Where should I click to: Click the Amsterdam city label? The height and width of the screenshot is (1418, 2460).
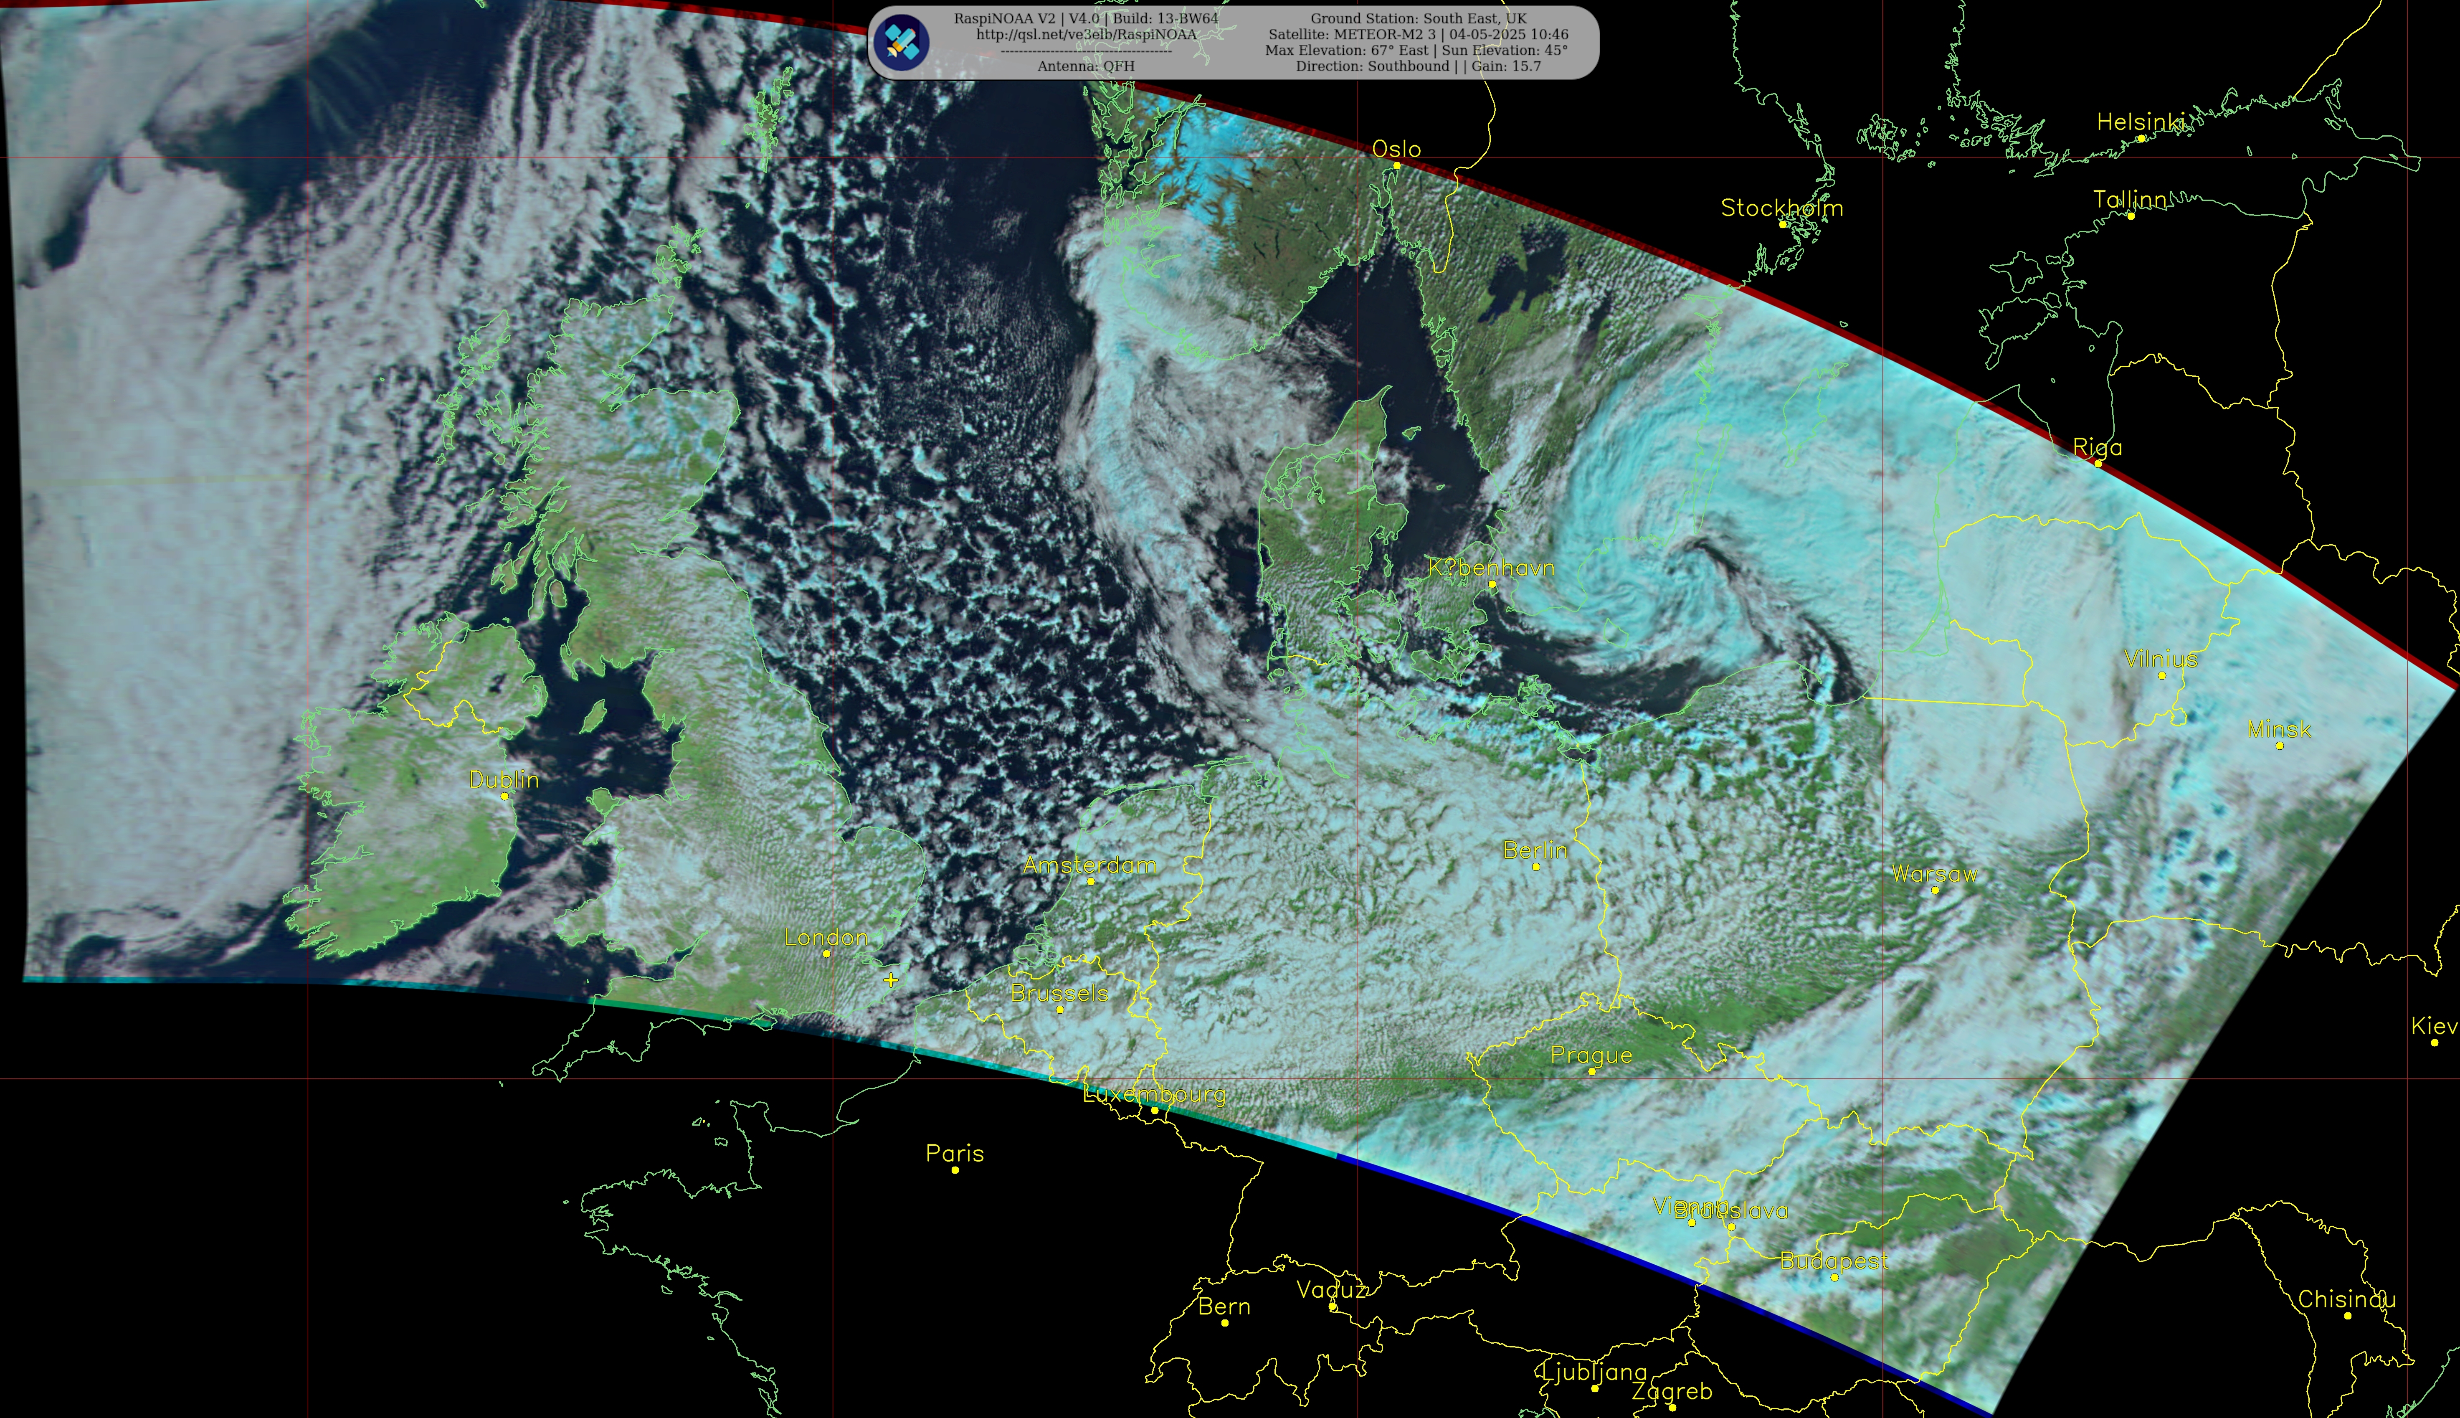(1090, 865)
